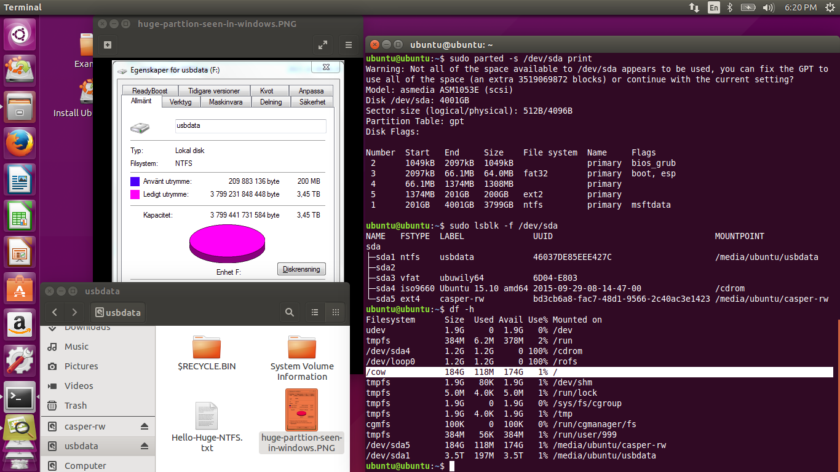
Task: Click the Examples desktop folder icon
Action: (86, 50)
